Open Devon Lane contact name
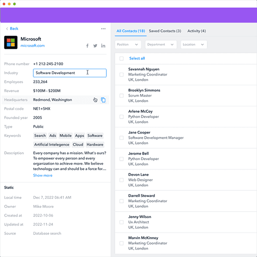The width and height of the screenshot is (257, 257). click(138, 175)
